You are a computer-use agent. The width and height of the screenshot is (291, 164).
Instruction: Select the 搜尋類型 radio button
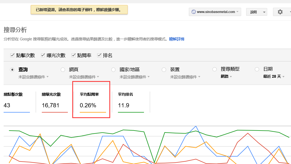coord(215,69)
